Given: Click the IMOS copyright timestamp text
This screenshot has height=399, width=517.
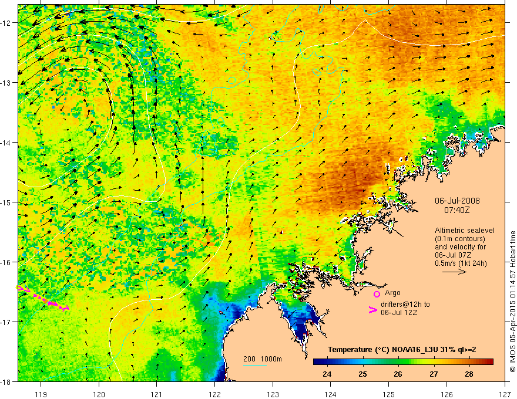Looking at the screenshot, I should pyautogui.click(x=513, y=302).
